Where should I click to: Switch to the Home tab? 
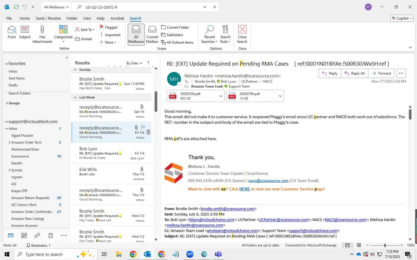coord(25,18)
